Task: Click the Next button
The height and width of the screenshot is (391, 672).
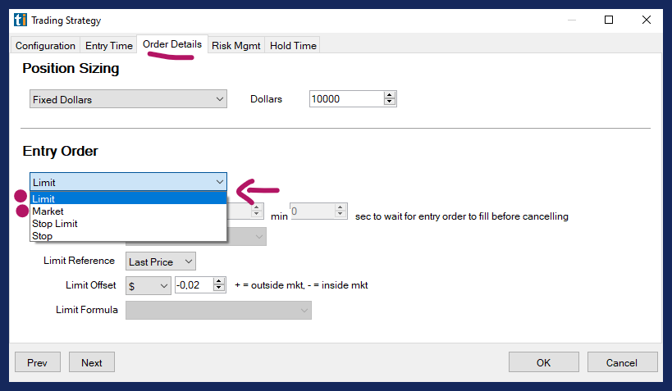Action: (92, 362)
